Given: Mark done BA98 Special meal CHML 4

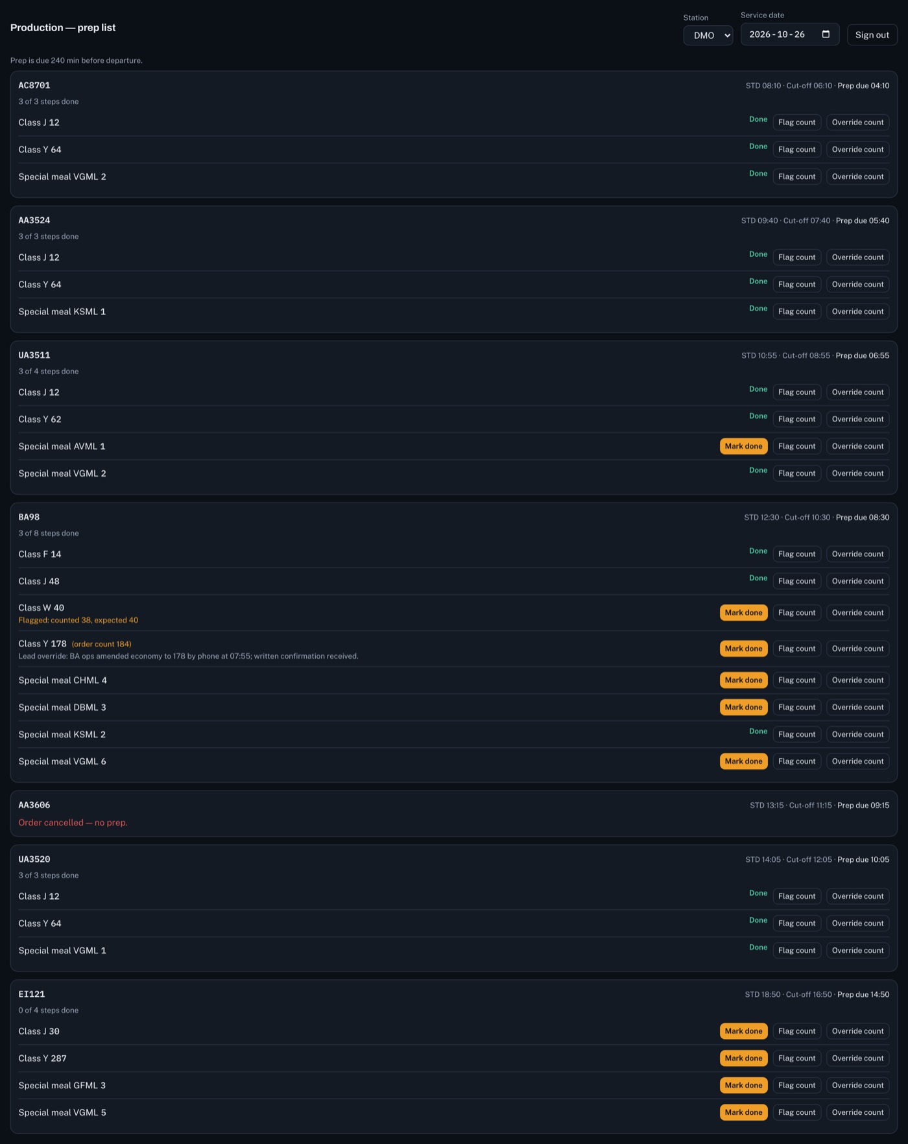Looking at the screenshot, I should pyautogui.click(x=744, y=680).
